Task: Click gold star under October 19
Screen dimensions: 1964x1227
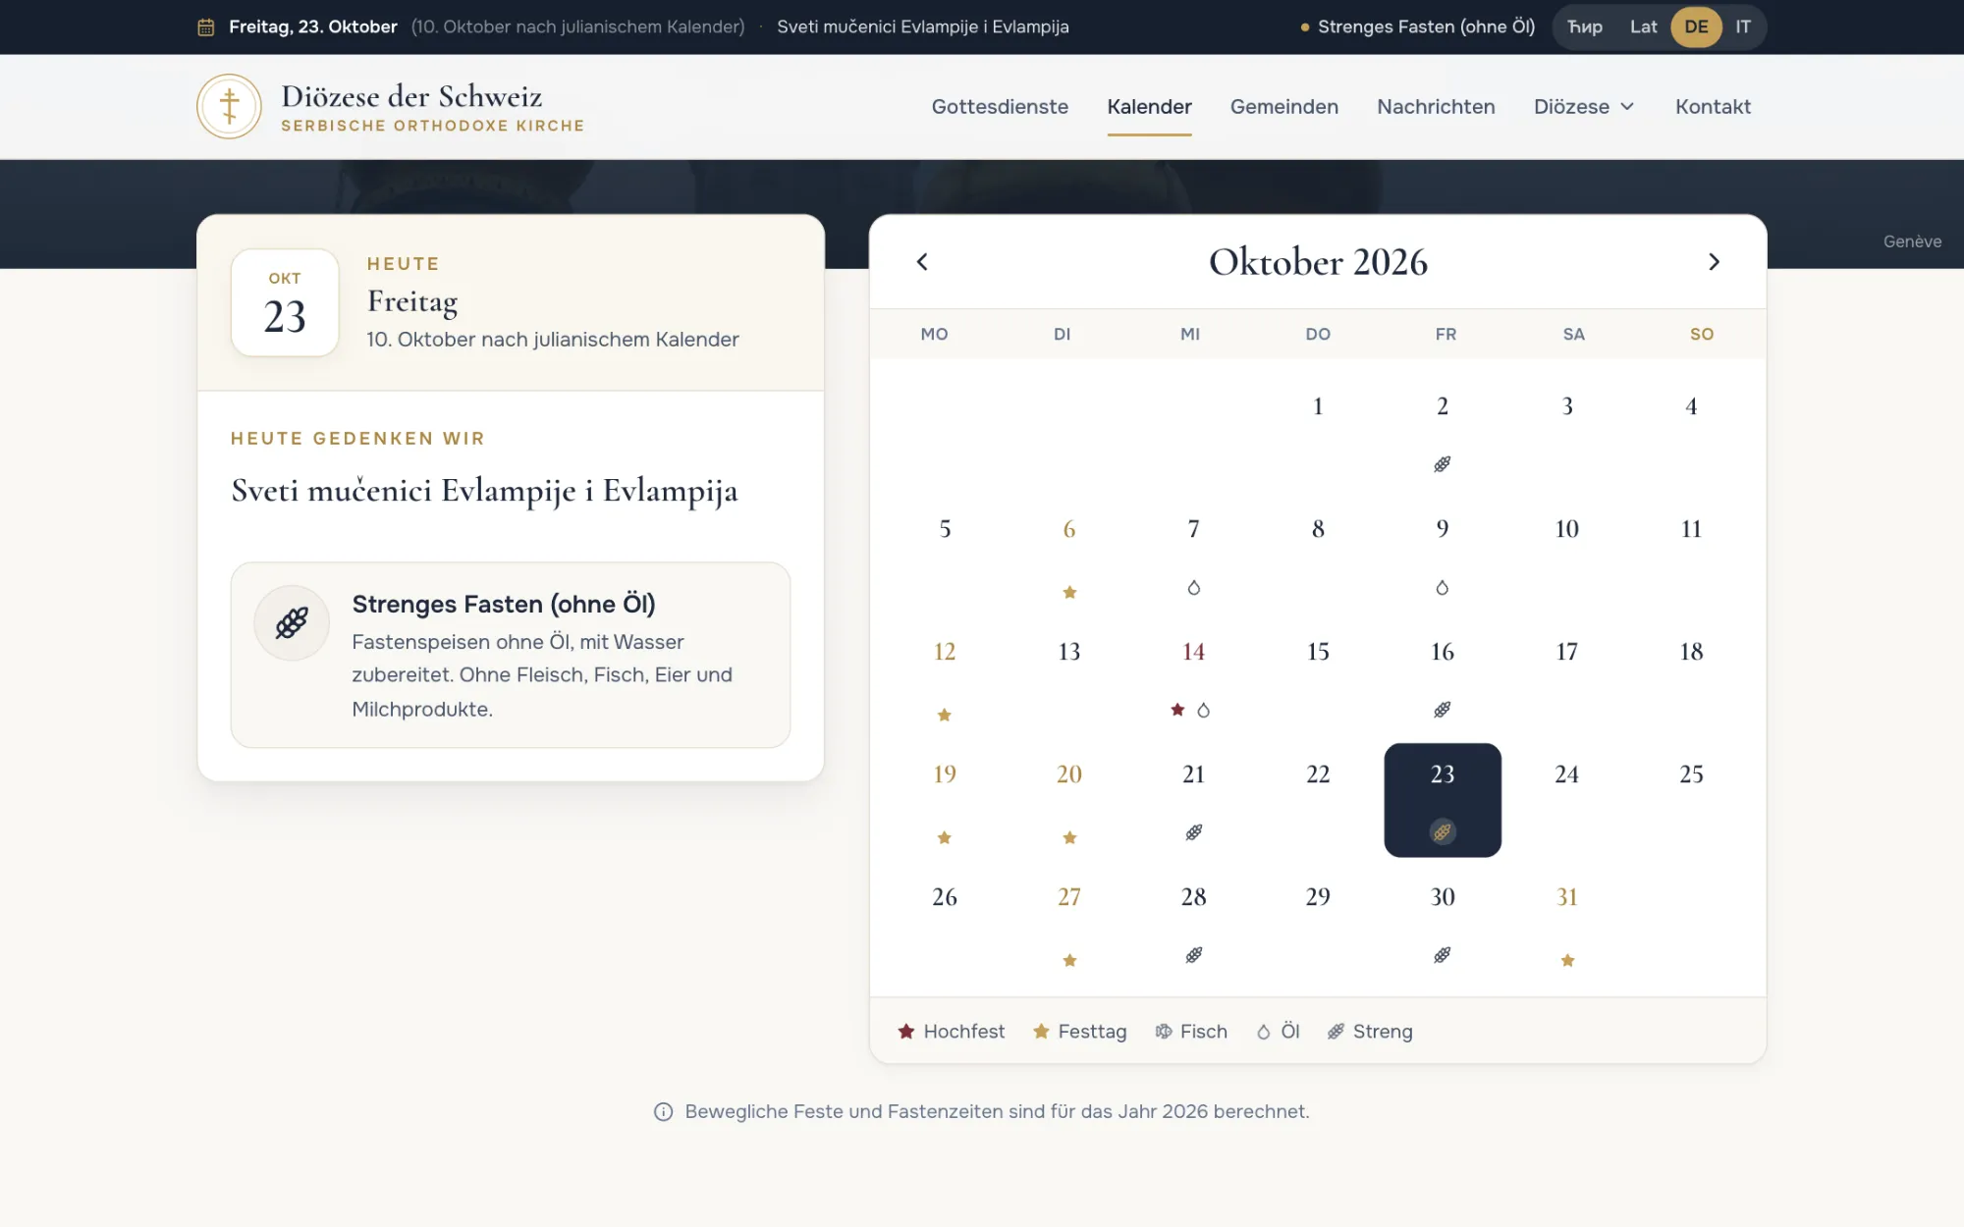Action: pos(945,837)
